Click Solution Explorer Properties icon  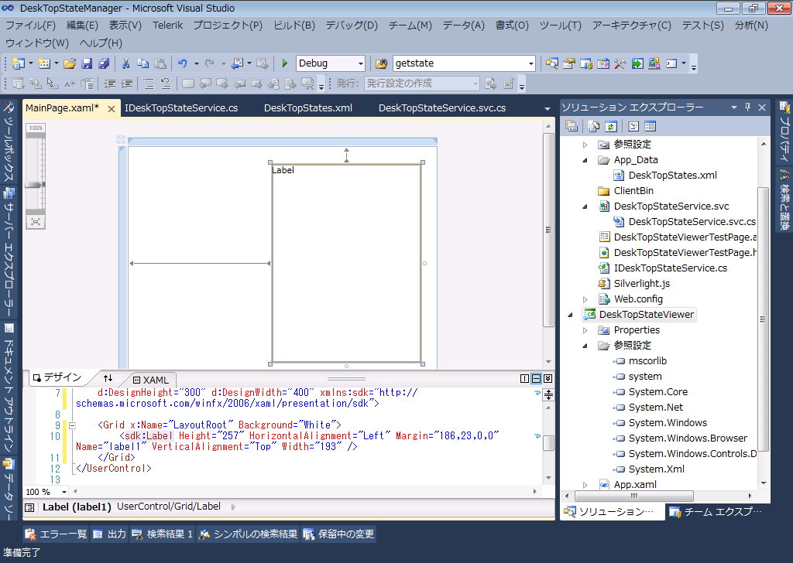point(572,126)
